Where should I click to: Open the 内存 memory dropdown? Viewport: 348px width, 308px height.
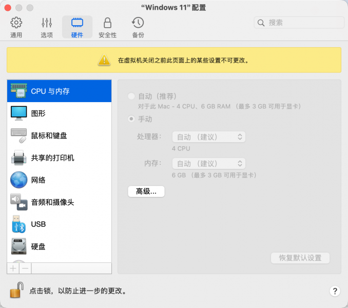208,164
